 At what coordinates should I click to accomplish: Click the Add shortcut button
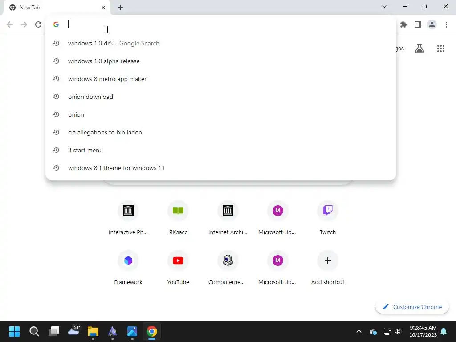328,268
